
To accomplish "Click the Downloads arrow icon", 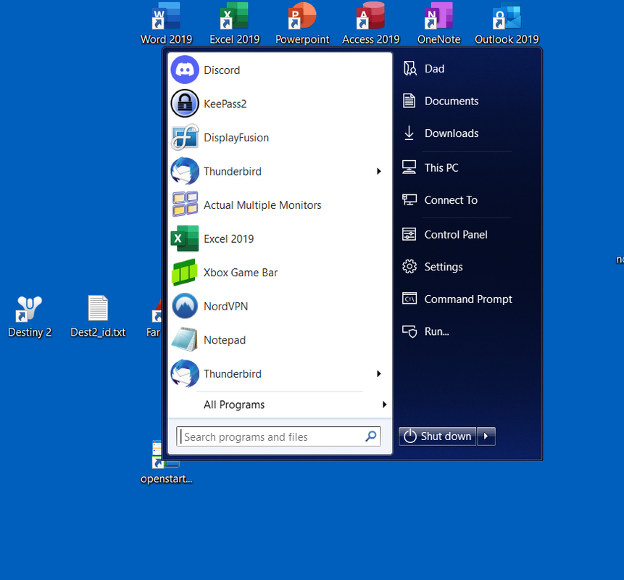I will coord(409,133).
